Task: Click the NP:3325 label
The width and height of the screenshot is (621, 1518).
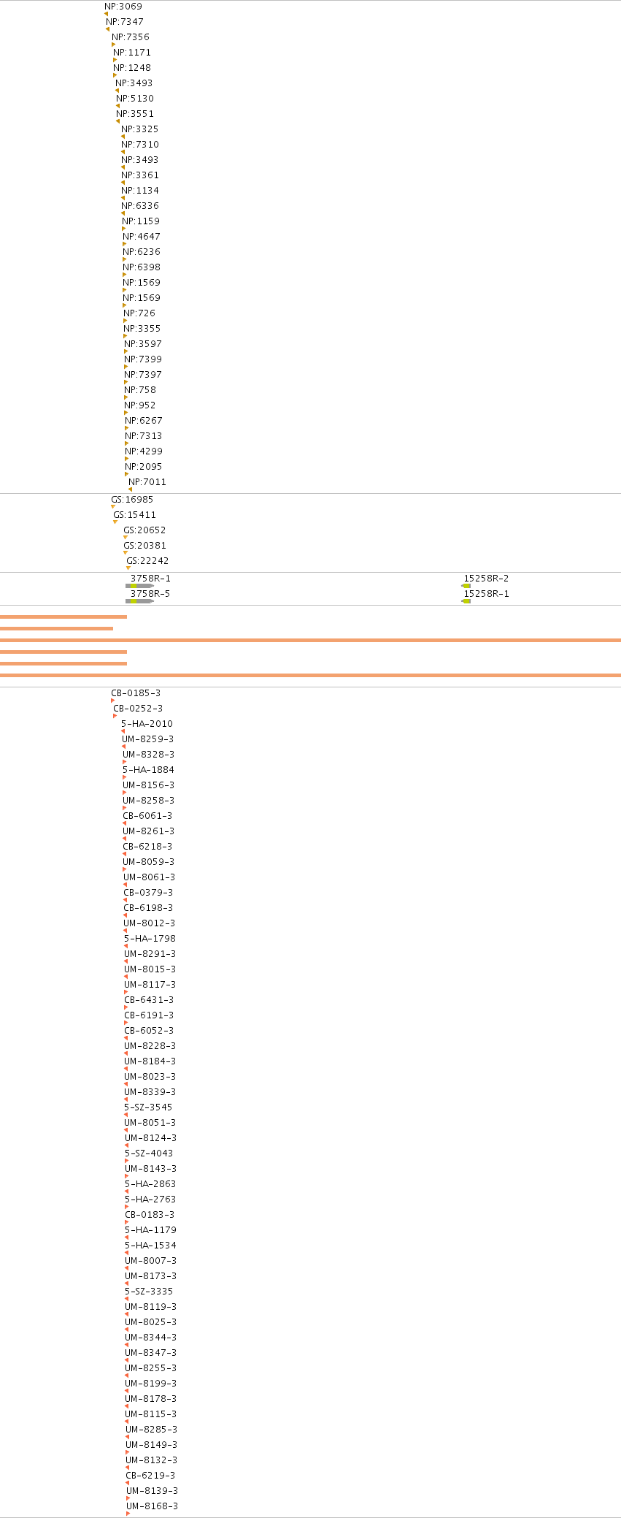Action: 140,129
